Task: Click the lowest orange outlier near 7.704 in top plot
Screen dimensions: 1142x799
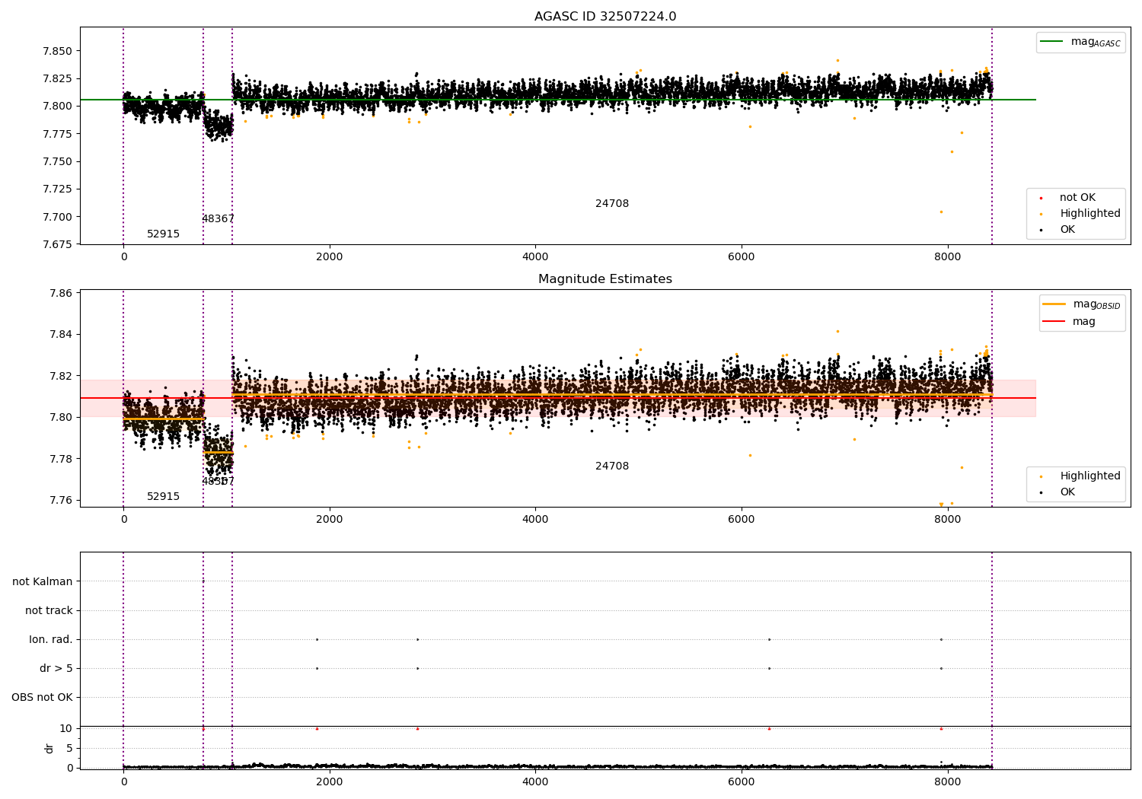Action: pos(941,212)
